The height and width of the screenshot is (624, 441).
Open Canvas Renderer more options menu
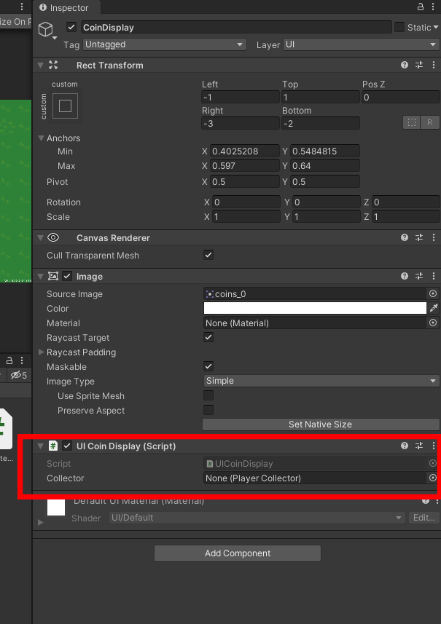point(434,237)
